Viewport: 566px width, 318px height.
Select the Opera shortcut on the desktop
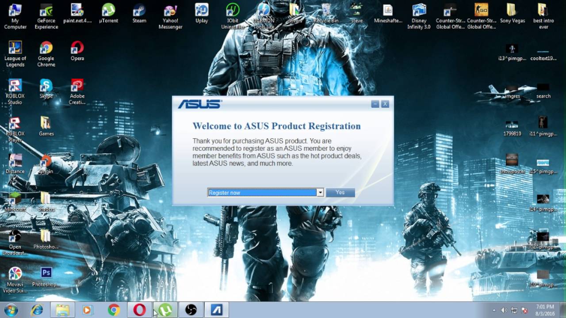77,51
